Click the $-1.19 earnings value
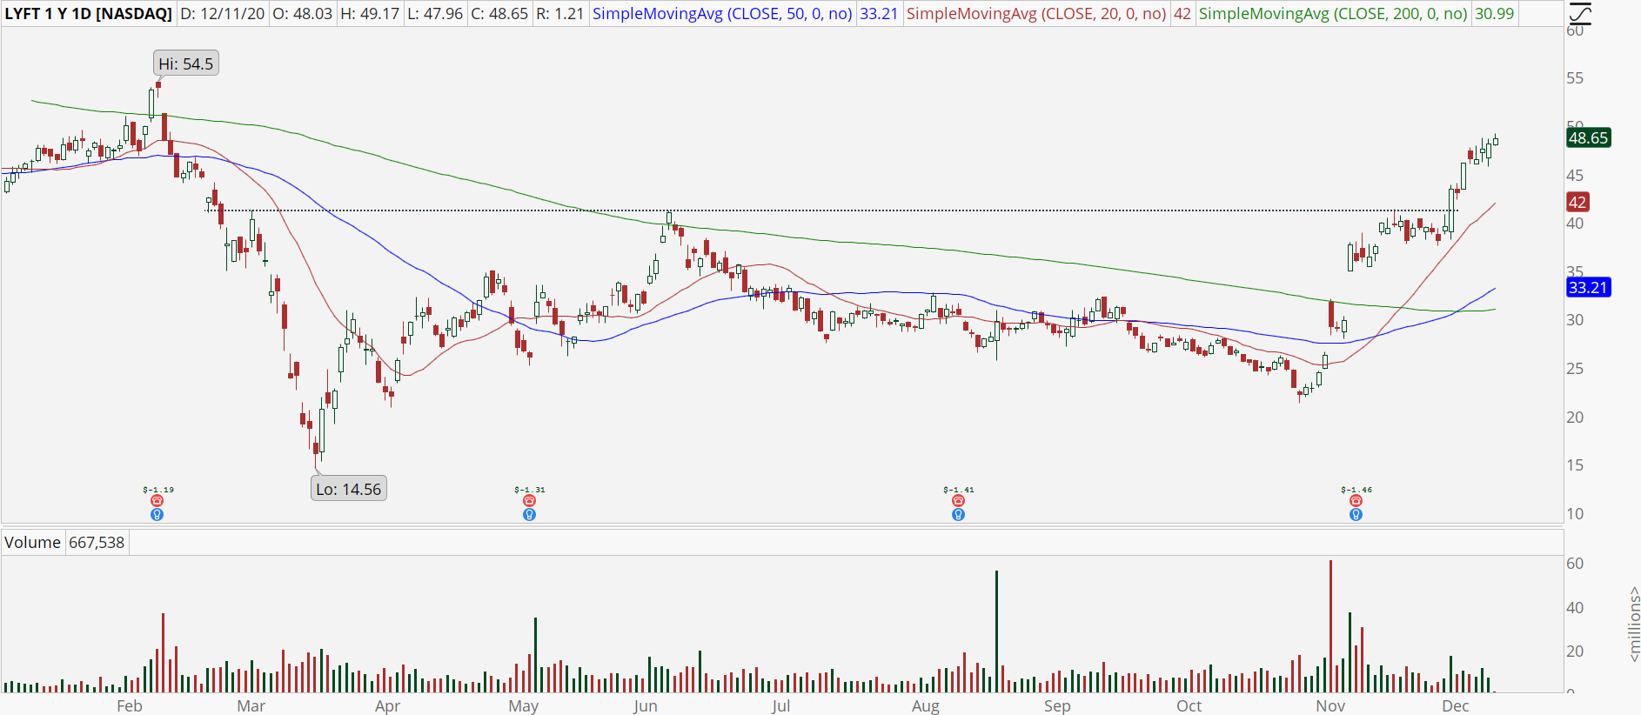Image resolution: width=1641 pixels, height=715 pixels. [x=158, y=490]
